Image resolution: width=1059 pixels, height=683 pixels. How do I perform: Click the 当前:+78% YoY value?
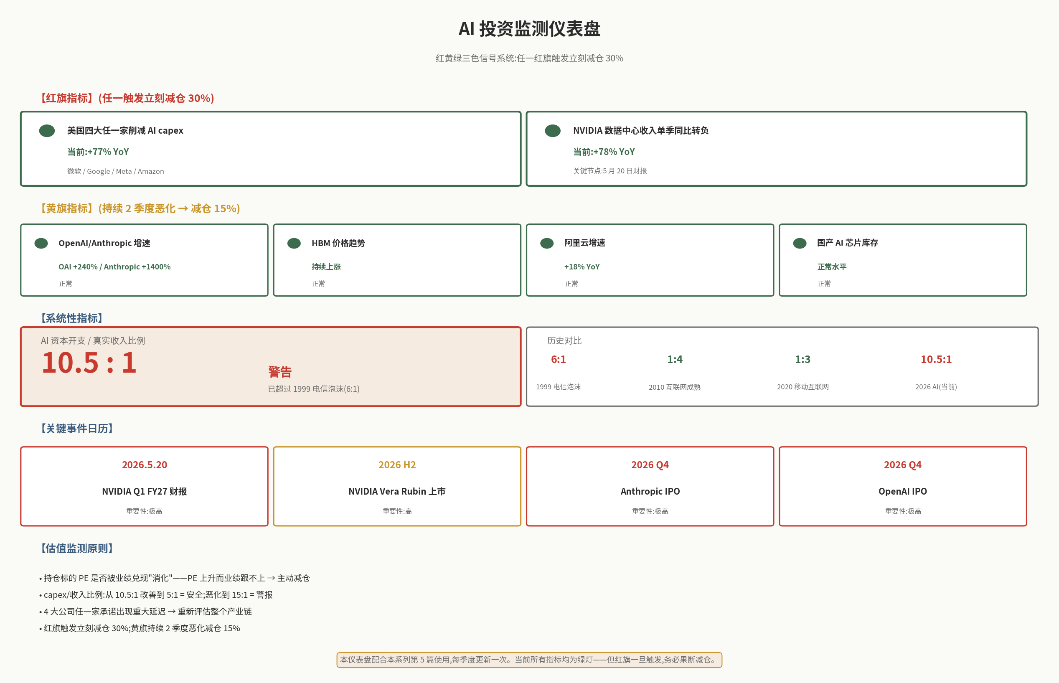click(604, 152)
